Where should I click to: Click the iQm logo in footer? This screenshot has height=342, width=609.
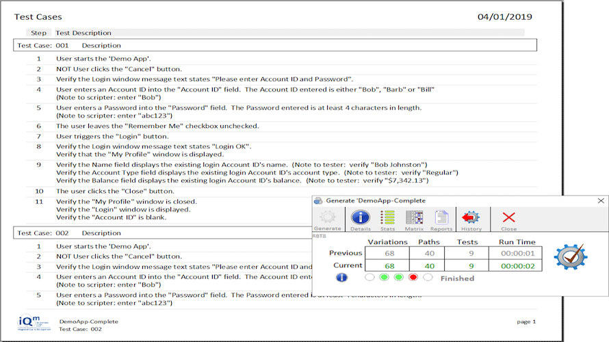click(34, 323)
